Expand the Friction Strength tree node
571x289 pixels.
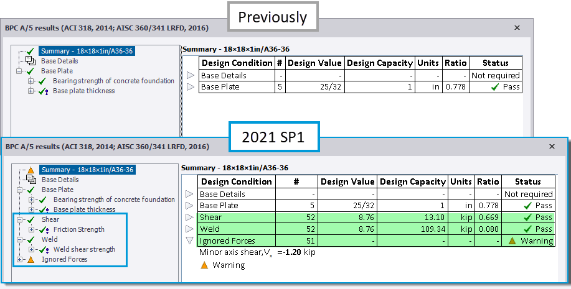pyautogui.click(x=31, y=229)
